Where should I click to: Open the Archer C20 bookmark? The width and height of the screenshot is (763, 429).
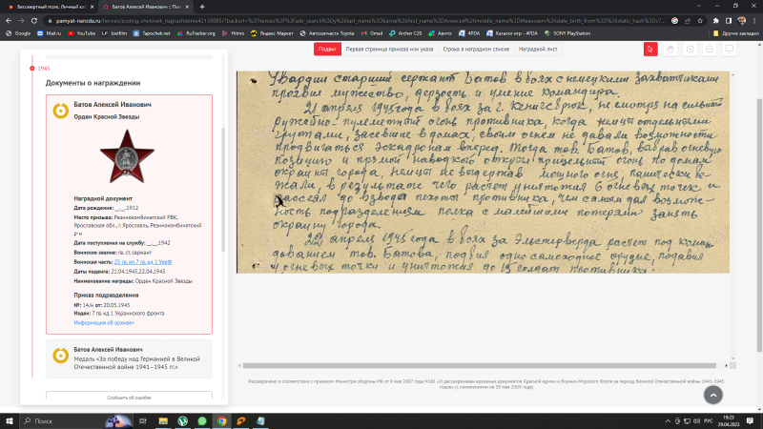[x=405, y=33]
